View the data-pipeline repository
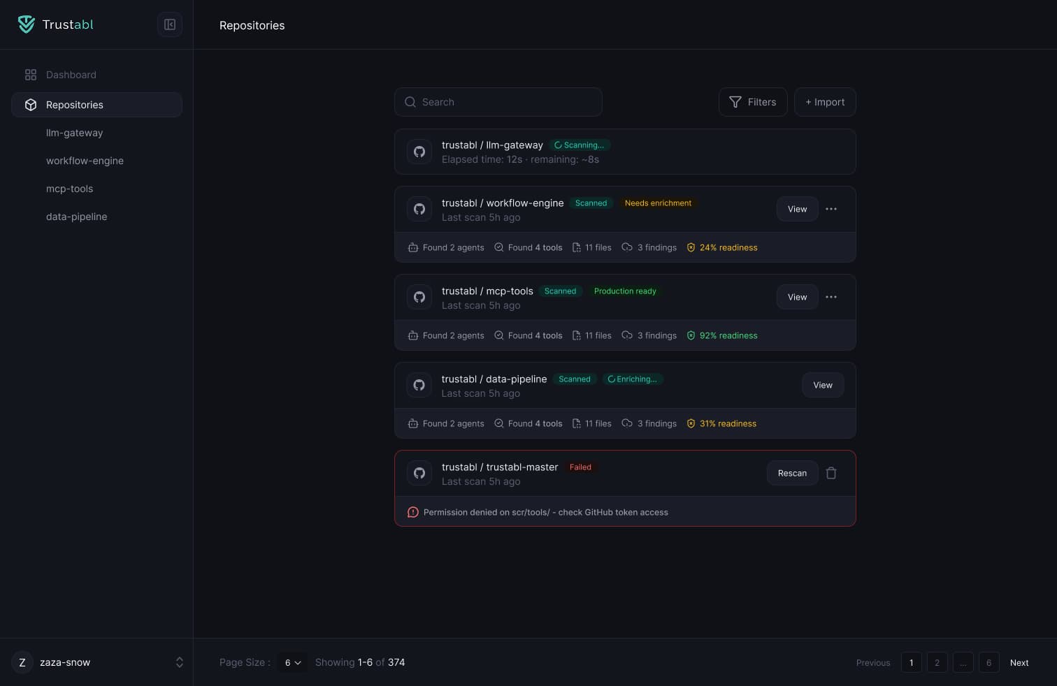This screenshot has width=1057, height=686. pos(823,385)
